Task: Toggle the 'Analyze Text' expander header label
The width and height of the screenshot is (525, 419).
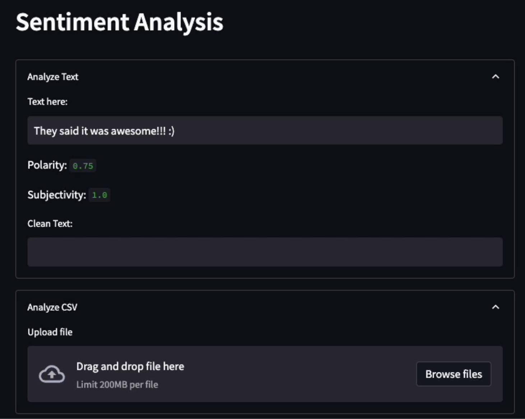Action: [53, 77]
